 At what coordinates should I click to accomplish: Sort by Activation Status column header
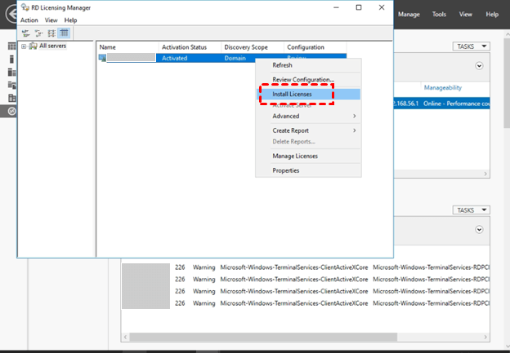(185, 47)
